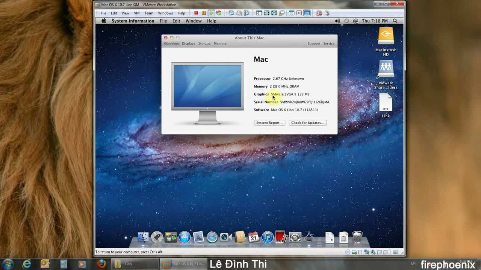Open Finder from the Mac dock
Image resolution: width=481 pixels, height=270 pixels.
tap(143, 237)
